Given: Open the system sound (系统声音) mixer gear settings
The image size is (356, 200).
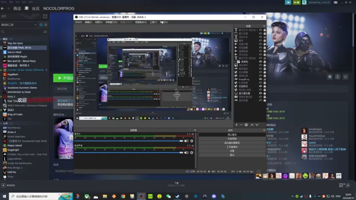Looking at the screenshot, I should [x=192, y=152].
